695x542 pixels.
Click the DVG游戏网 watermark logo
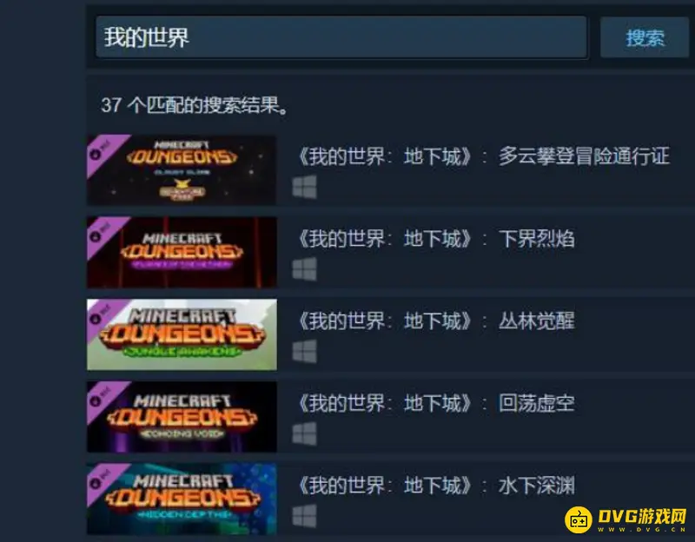[625, 519]
